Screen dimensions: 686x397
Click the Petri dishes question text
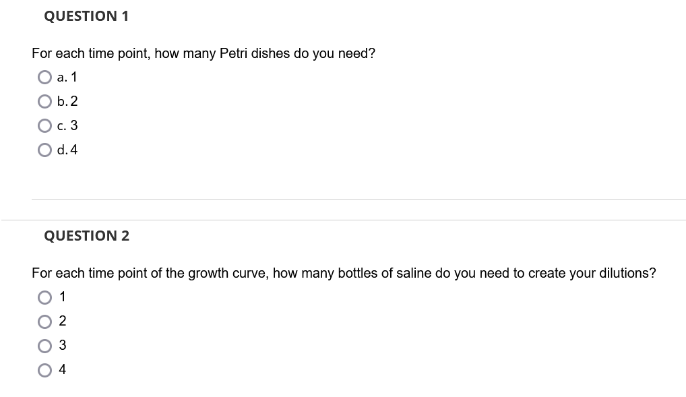tap(204, 53)
